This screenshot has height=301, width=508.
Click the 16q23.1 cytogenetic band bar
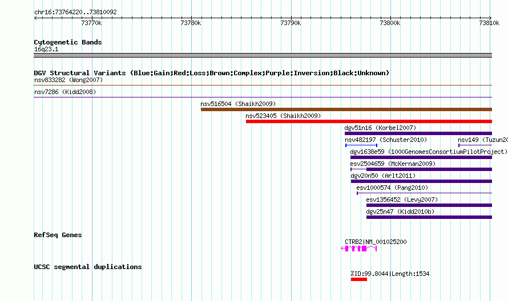click(263, 55)
